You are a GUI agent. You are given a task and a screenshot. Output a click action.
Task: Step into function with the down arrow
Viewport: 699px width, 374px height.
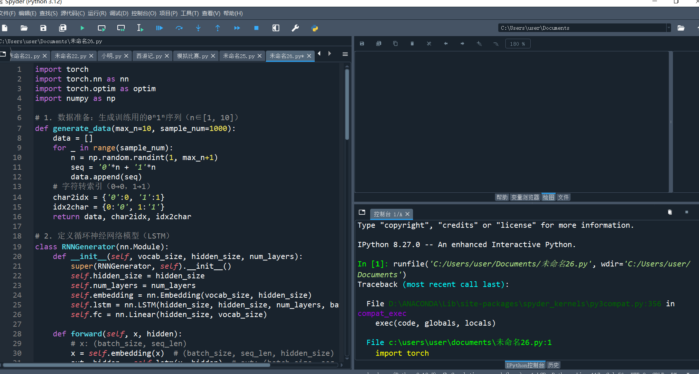coord(198,28)
